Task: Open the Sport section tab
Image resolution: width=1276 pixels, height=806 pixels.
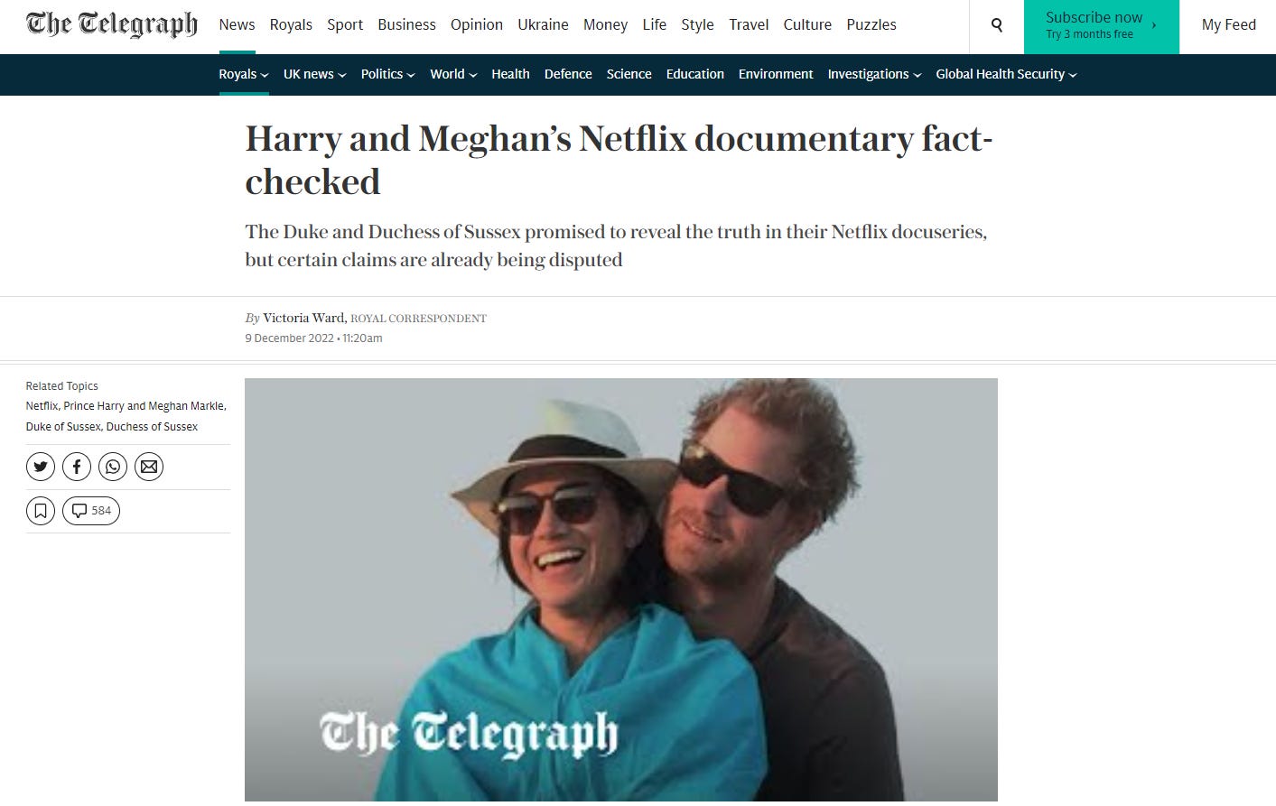Action: 345,25
